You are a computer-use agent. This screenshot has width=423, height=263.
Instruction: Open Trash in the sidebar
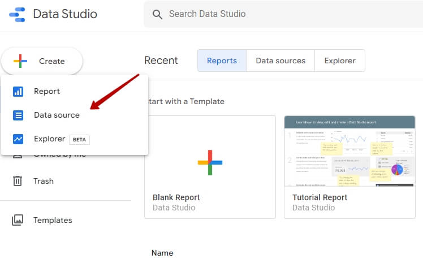tap(43, 181)
